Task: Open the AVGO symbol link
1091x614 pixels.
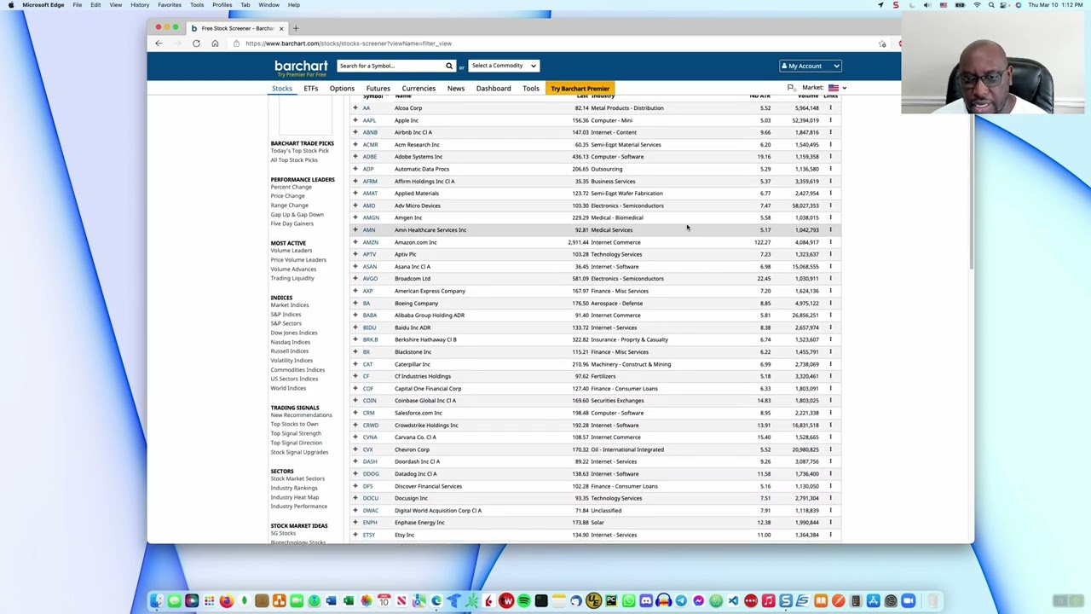Action: [370, 279]
